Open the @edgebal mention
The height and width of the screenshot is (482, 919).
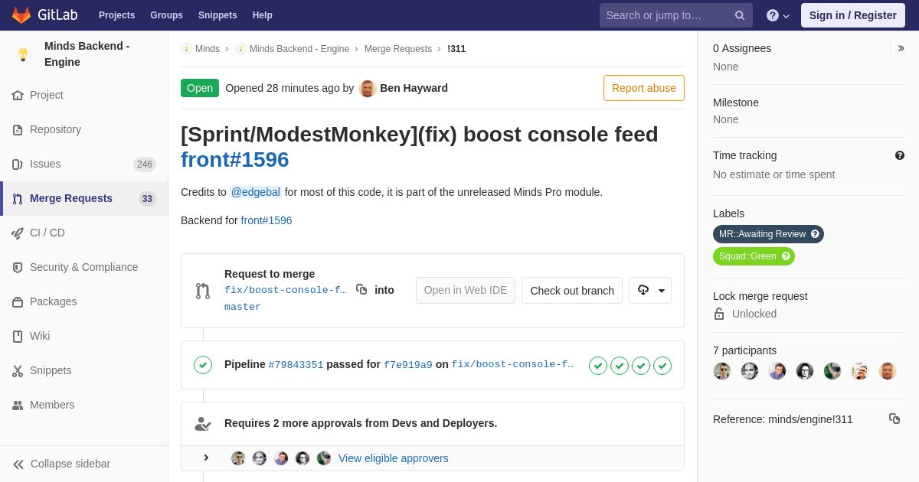coord(256,192)
